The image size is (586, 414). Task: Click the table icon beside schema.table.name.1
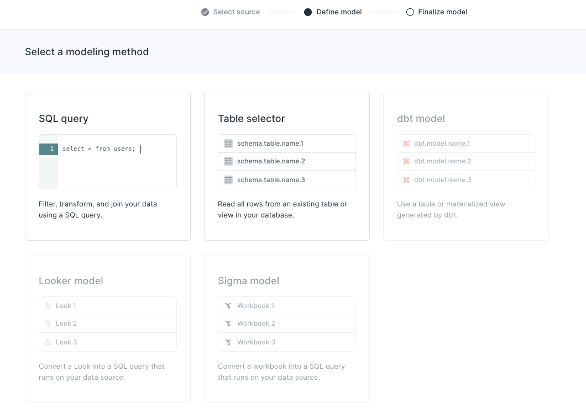(228, 143)
